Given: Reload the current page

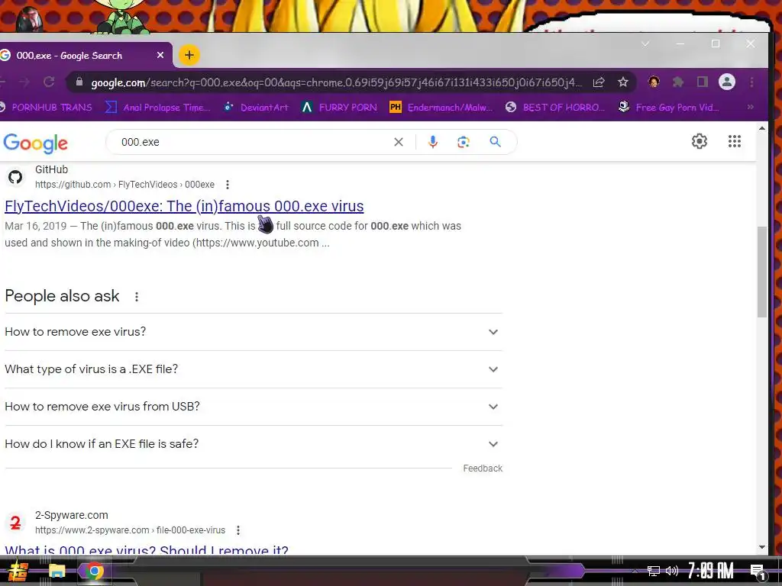Looking at the screenshot, I should pos(49,82).
